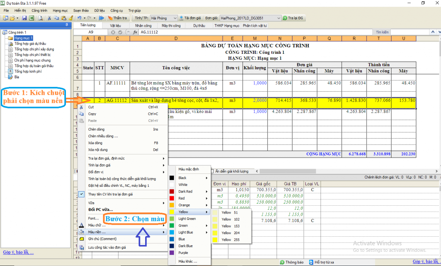Click the format painter brush icon
Viewport: 441px width, 266px height.
pos(71,18)
